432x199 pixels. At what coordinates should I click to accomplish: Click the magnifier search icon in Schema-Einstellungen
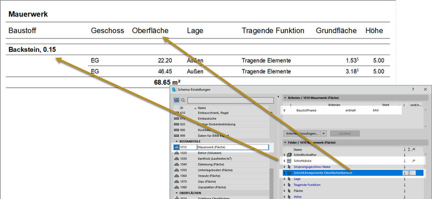point(183,100)
